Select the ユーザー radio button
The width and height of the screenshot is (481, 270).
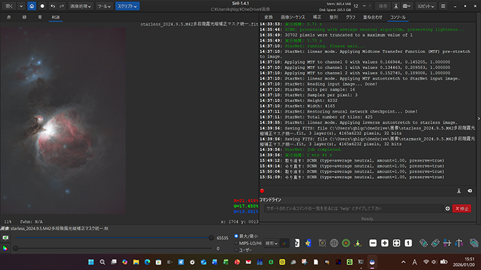point(235,250)
